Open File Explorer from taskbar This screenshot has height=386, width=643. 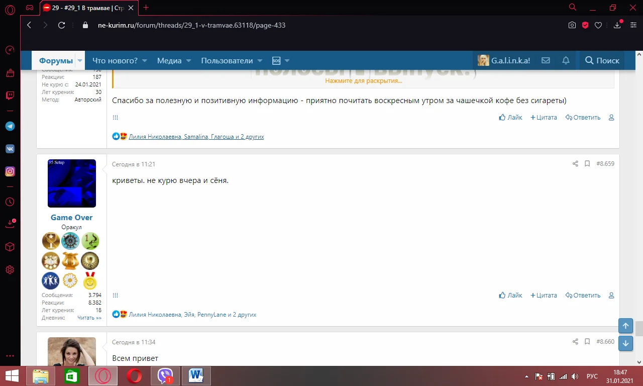tap(41, 376)
